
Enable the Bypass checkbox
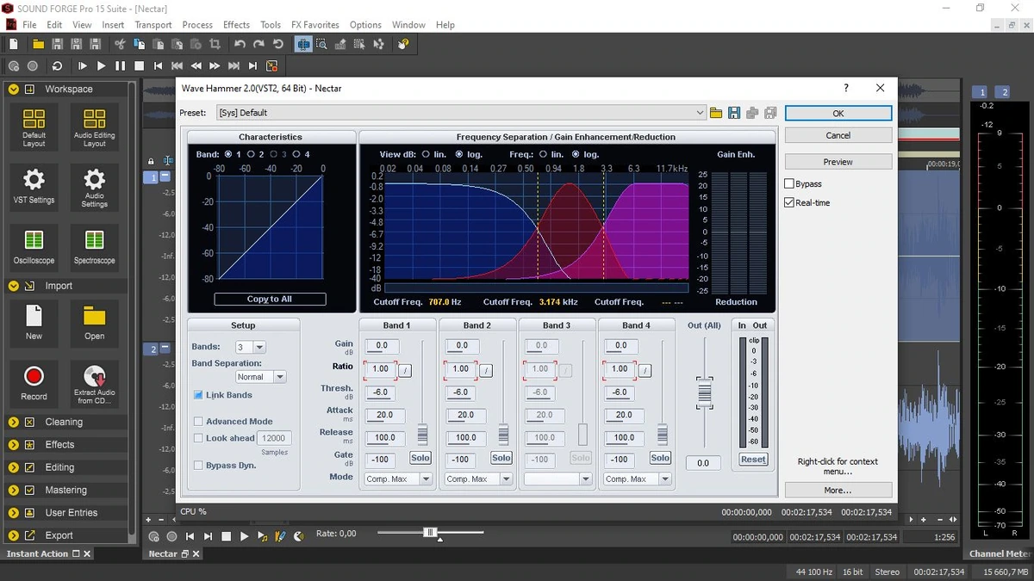pos(789,184)
